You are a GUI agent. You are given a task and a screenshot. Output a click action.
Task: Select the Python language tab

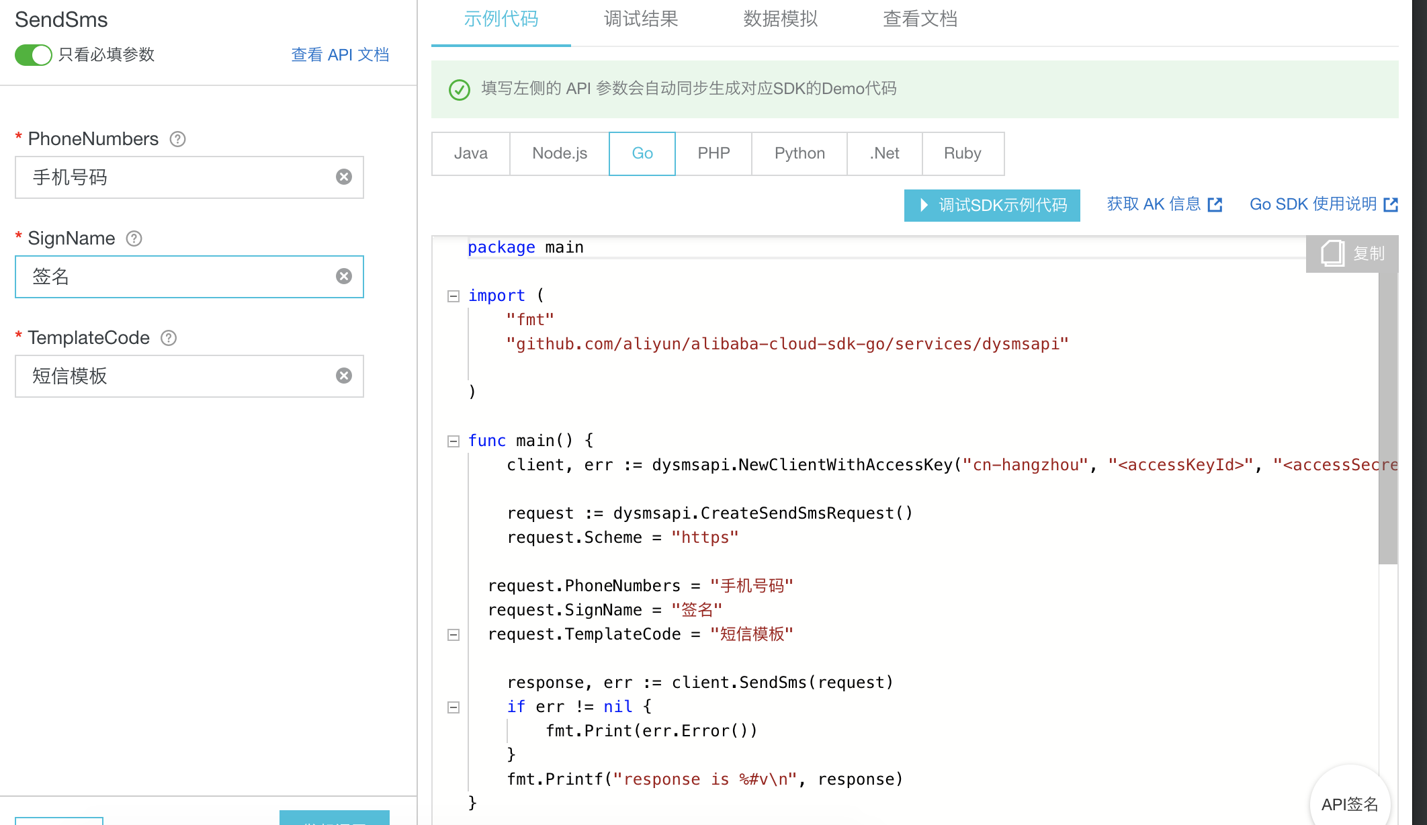[x=799, y=154]
